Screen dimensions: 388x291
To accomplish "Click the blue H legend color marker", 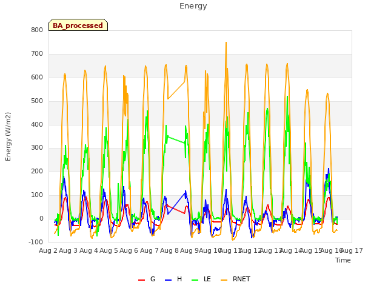I will 168,280.
